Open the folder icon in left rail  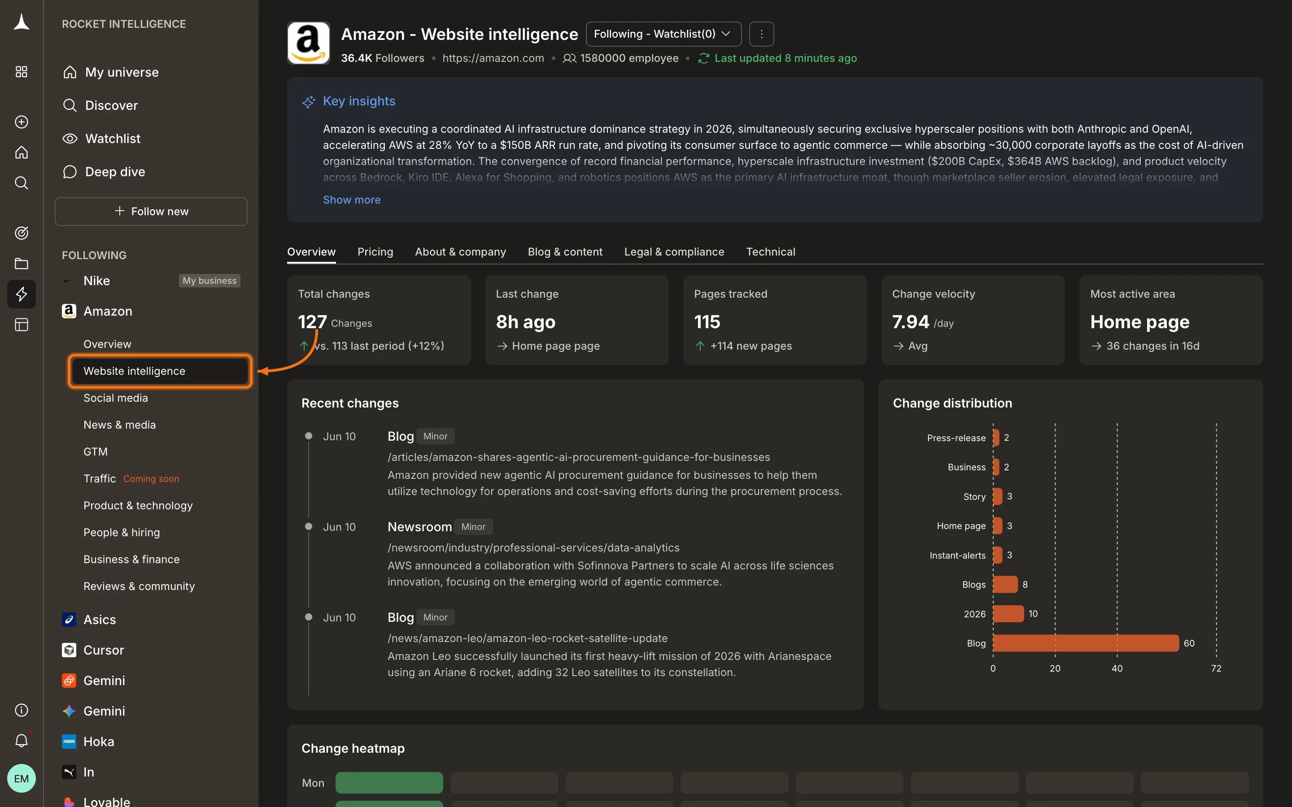click(x=22, y=264)
